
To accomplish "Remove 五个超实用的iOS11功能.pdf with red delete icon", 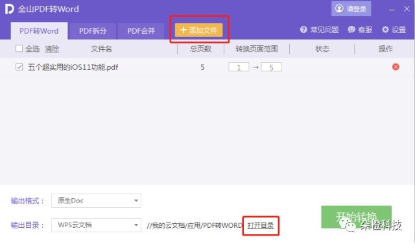I will tap(396, 67).
